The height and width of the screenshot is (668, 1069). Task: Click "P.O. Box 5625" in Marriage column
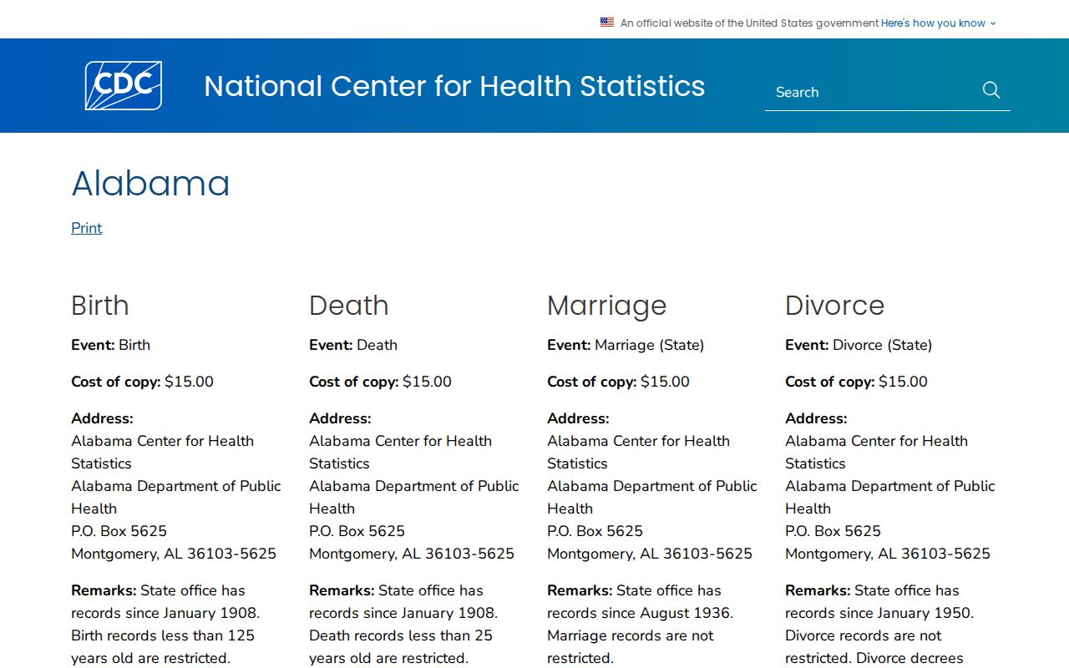(595, 531)
